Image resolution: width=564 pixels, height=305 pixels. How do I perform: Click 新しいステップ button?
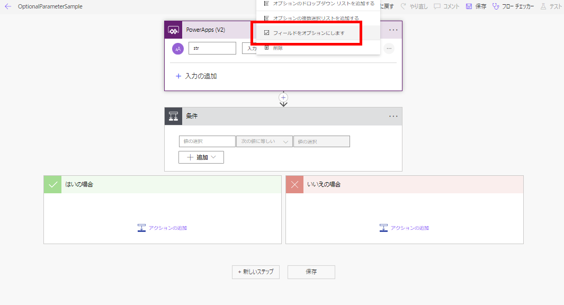pos(256,272)
